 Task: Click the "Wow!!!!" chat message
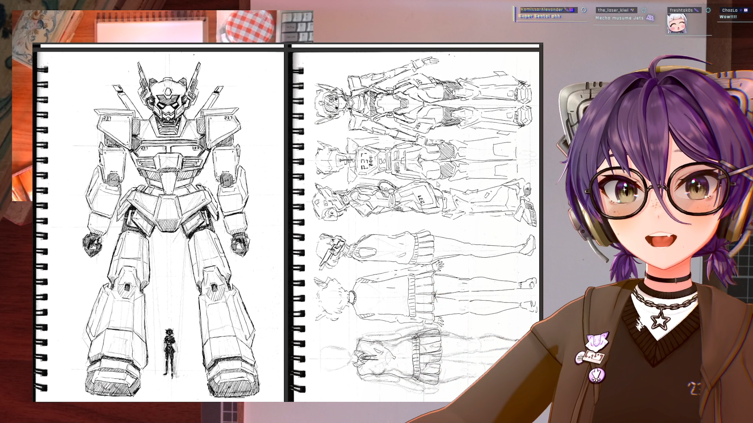[728, 17]
